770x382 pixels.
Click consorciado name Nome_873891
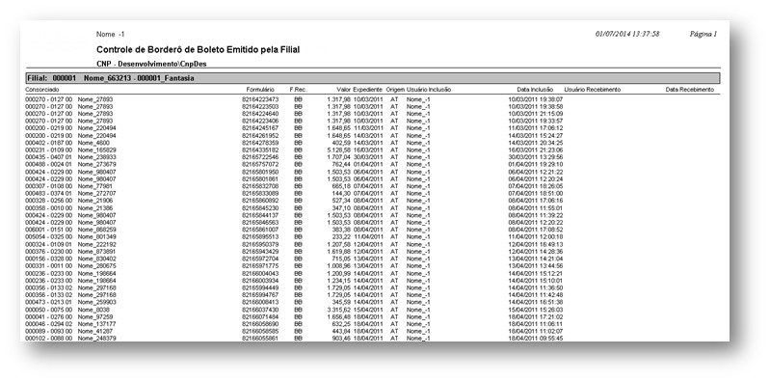point(96,251)
